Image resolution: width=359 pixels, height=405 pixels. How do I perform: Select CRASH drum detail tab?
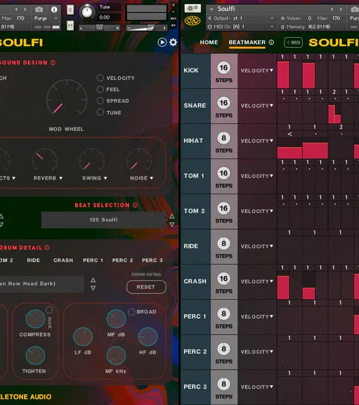64,260
